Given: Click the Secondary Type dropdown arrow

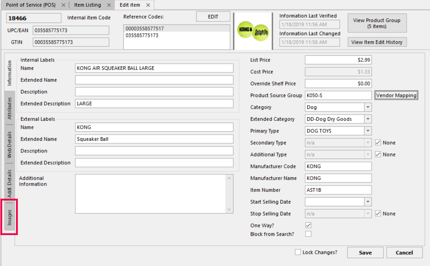Looking at the screenshot, I should coord(368,142).
